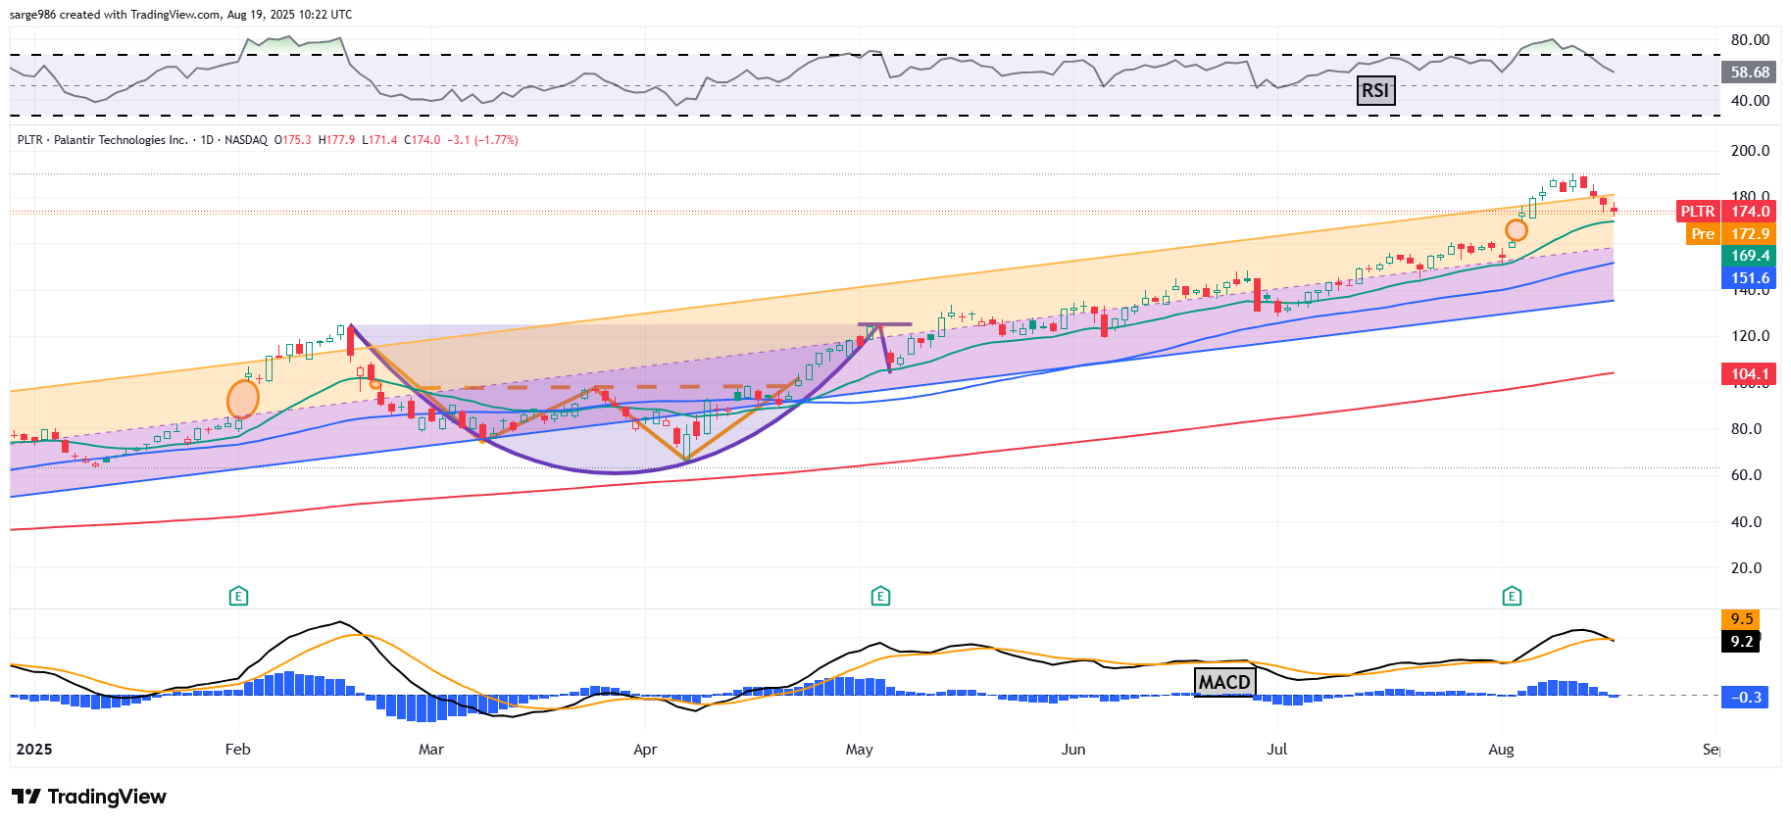Click the August earnings E marker
This screenshot has height=826, width=1791.
(x=1512, y=596)
